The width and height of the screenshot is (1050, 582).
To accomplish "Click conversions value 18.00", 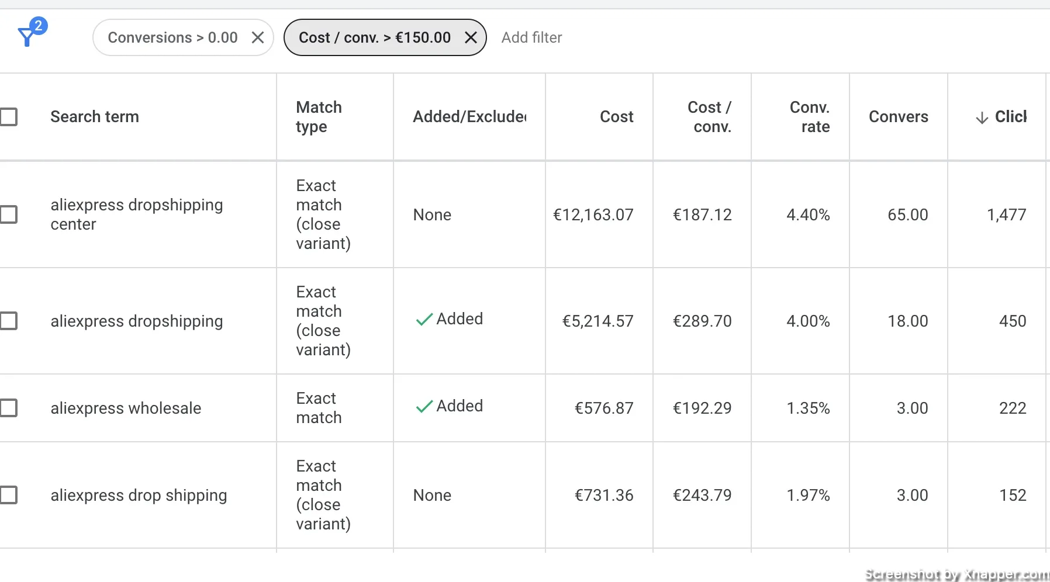I will coord(908,321).
